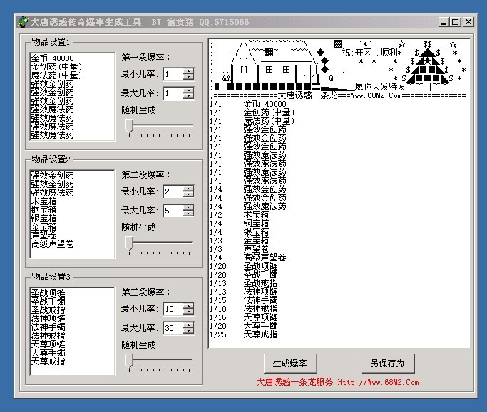Click the 随机生成 slider in 物品设置1
The height and width of the screenshot is (412, 487).
[130, 125]
